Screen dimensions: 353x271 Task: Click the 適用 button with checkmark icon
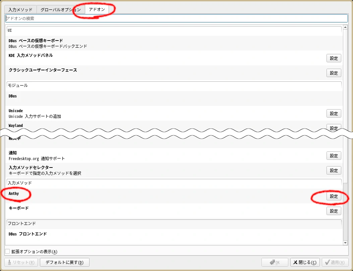point(335,262)
